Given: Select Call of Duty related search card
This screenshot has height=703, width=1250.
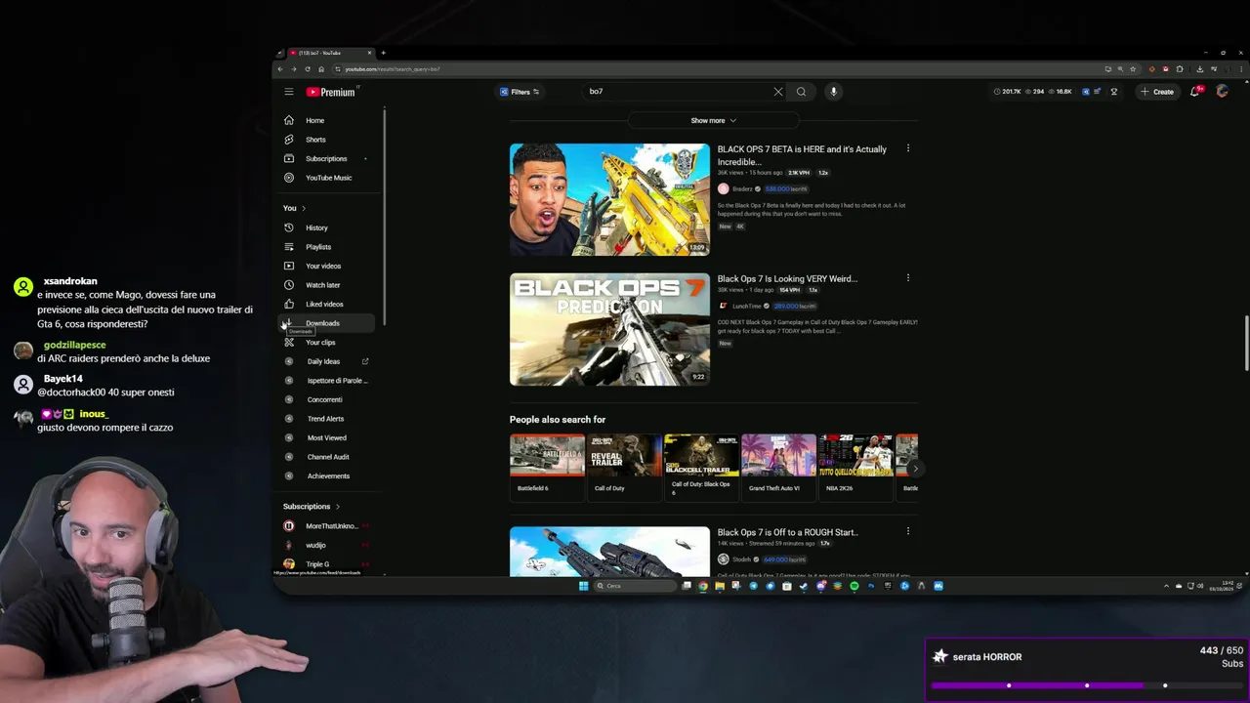Looking at the screenshot, I should 624,467.
